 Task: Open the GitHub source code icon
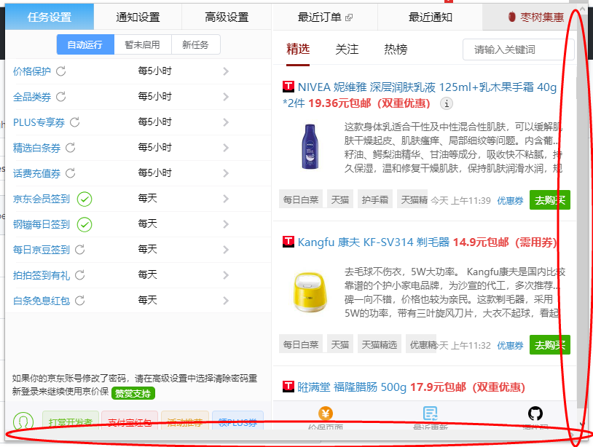click(x=535, y=414)
